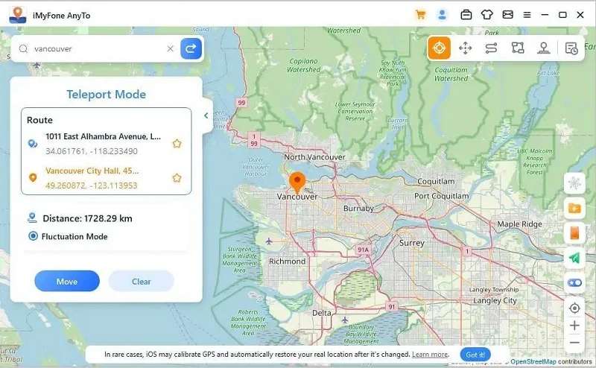Viewport: 596px width, 368px height.
Task: Click the Surrey label on the map
Action: tap(412, 243)
